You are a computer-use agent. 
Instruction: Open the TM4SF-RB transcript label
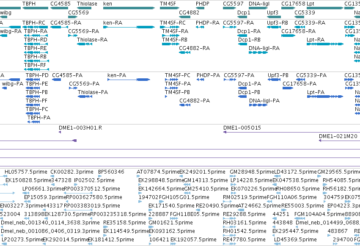174,40
